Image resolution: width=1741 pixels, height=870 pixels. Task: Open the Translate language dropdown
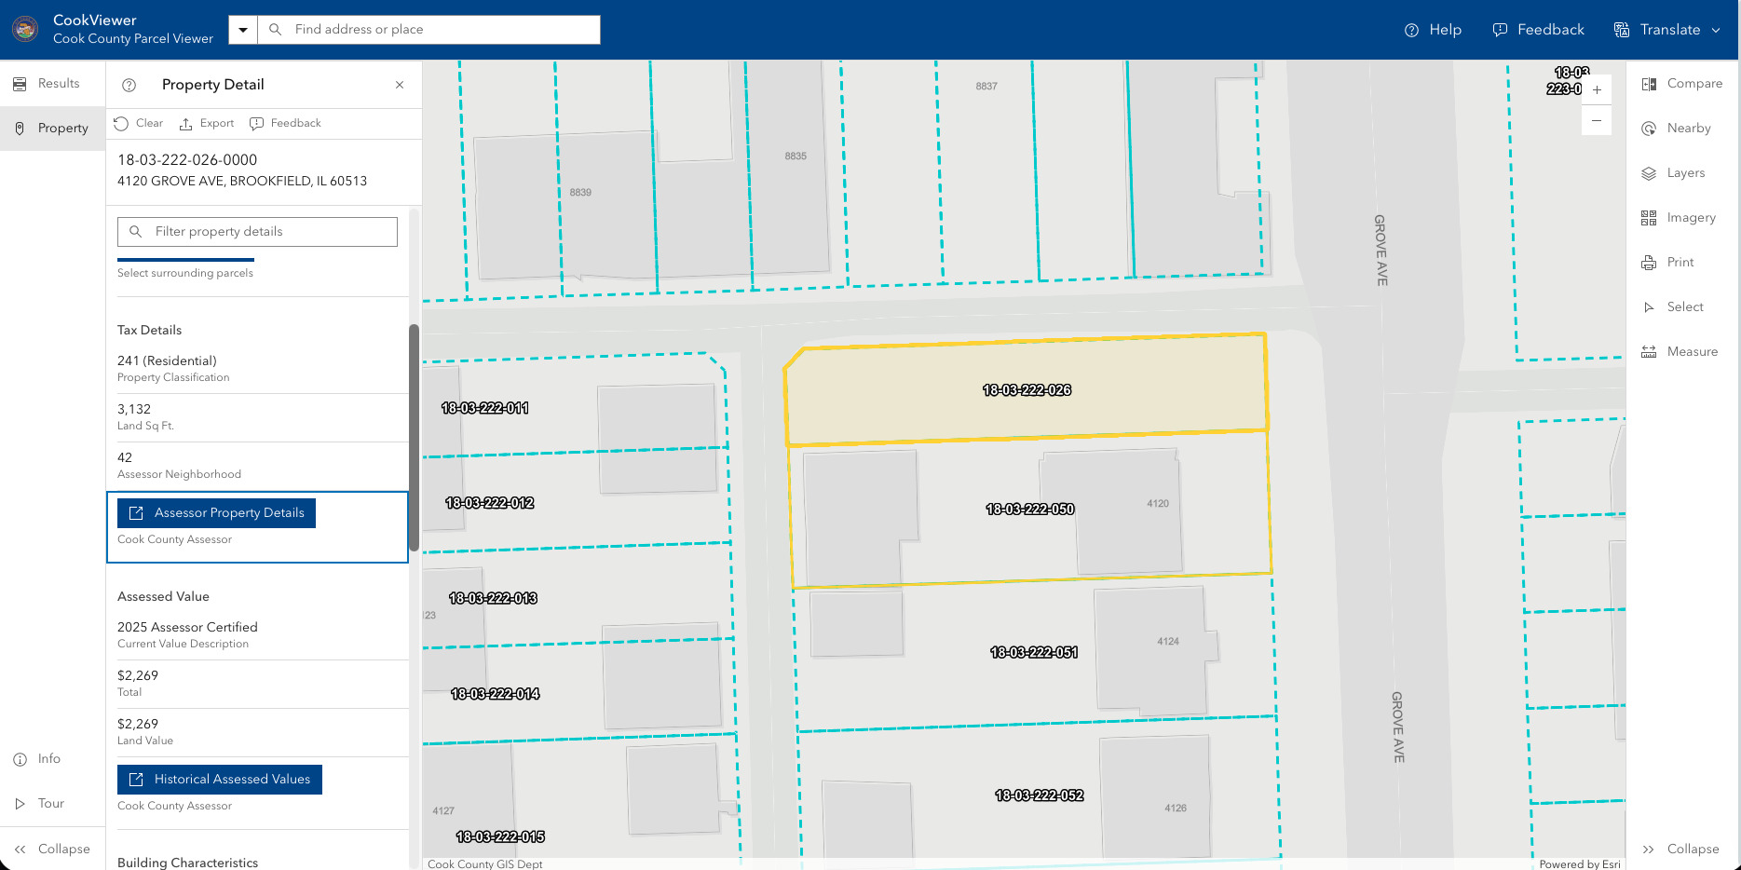click(1666, 30)
